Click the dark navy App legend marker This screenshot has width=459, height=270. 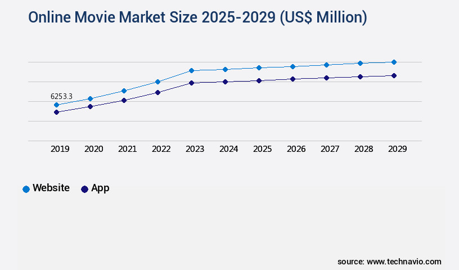pyautogui.click(x=84, y=189)
